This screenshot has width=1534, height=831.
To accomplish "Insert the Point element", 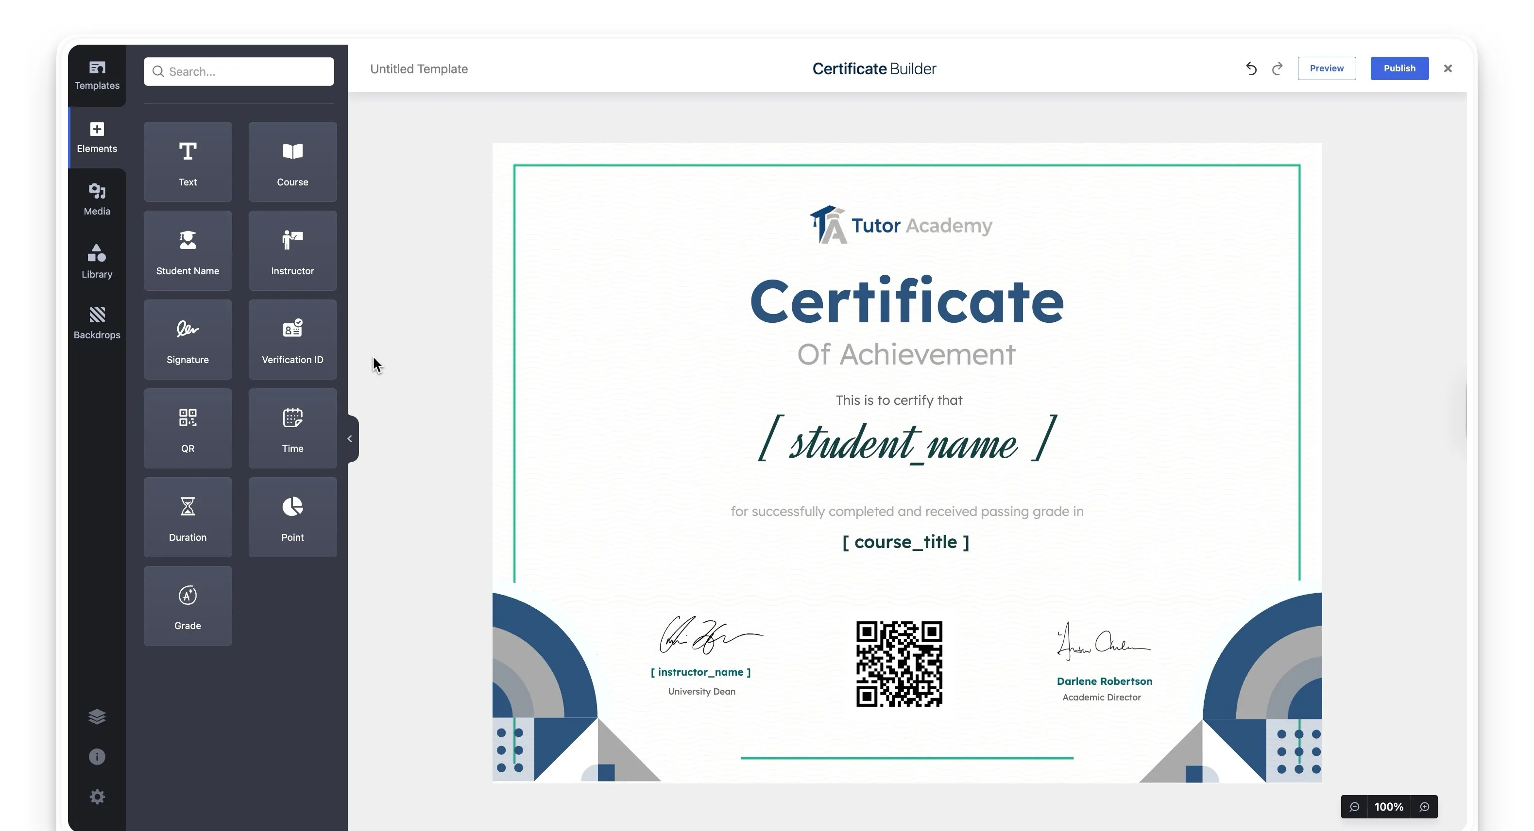I will click(292, 516).
